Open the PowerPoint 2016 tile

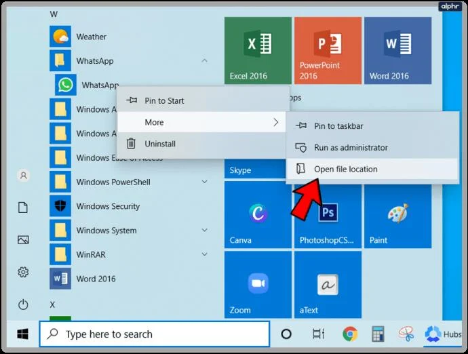pyautogui.click(x=328, y=50)
